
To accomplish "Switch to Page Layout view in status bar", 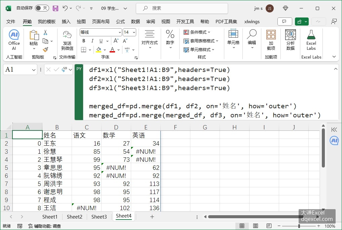I will (x=256, y=226).
